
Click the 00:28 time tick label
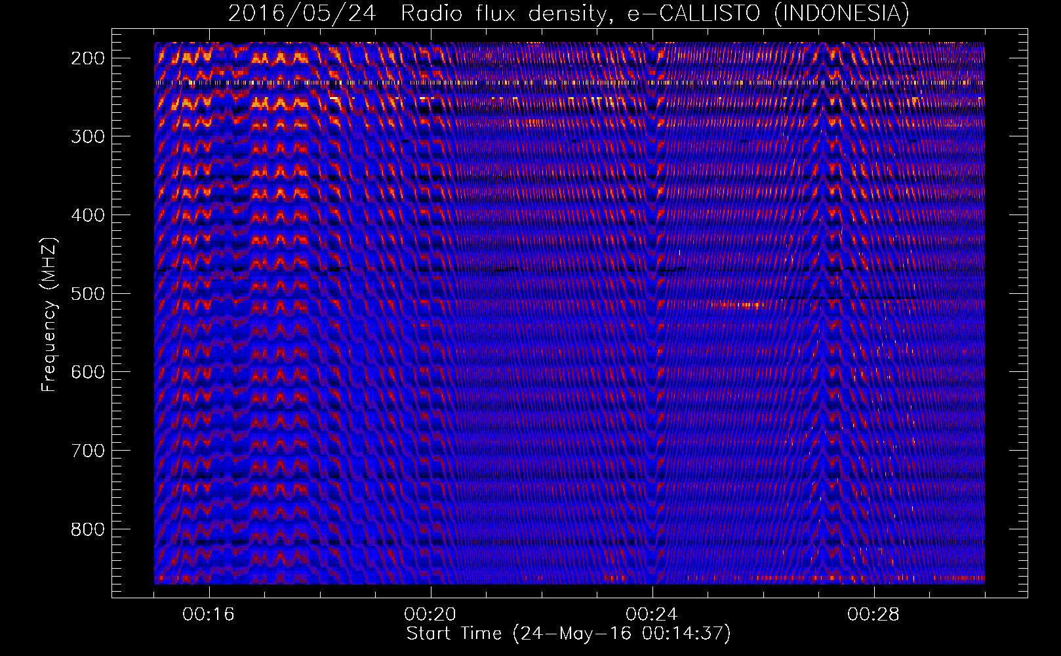click(873, 614)
